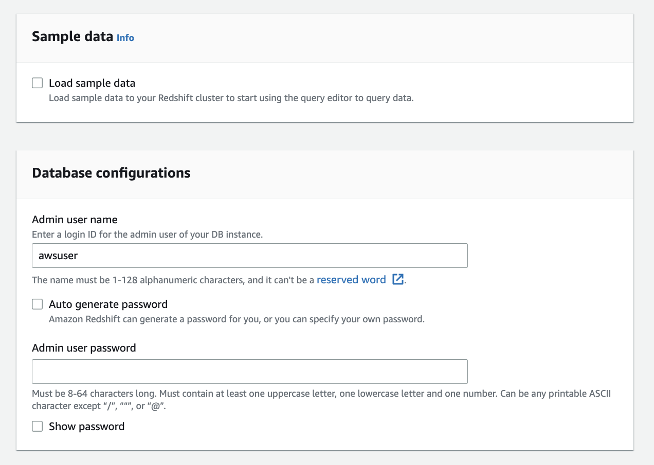Viewport: 654px width, 465px height.
Task: Enable the Load sample data checkbox
Action: point(38,83)
